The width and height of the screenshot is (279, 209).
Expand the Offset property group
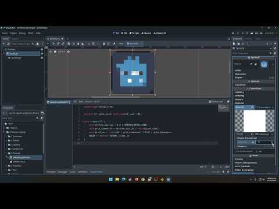pos(238,70)
